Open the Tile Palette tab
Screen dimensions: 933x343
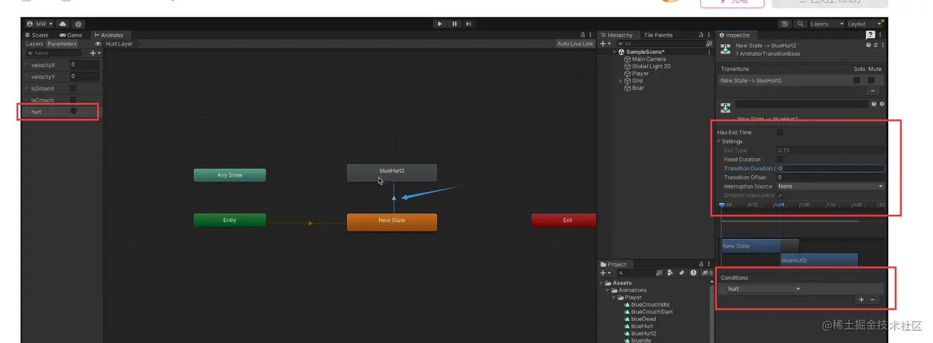point(658,35)
